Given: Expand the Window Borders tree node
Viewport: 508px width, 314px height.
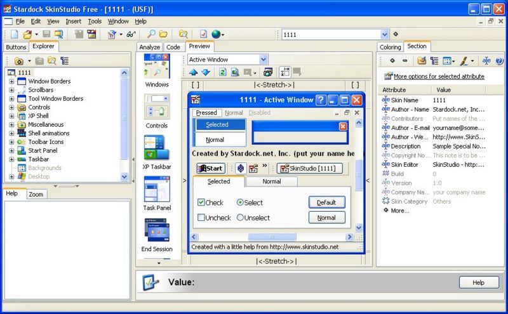Looking at the screenshot, I should pyautogui.click(x=11, y=81).
